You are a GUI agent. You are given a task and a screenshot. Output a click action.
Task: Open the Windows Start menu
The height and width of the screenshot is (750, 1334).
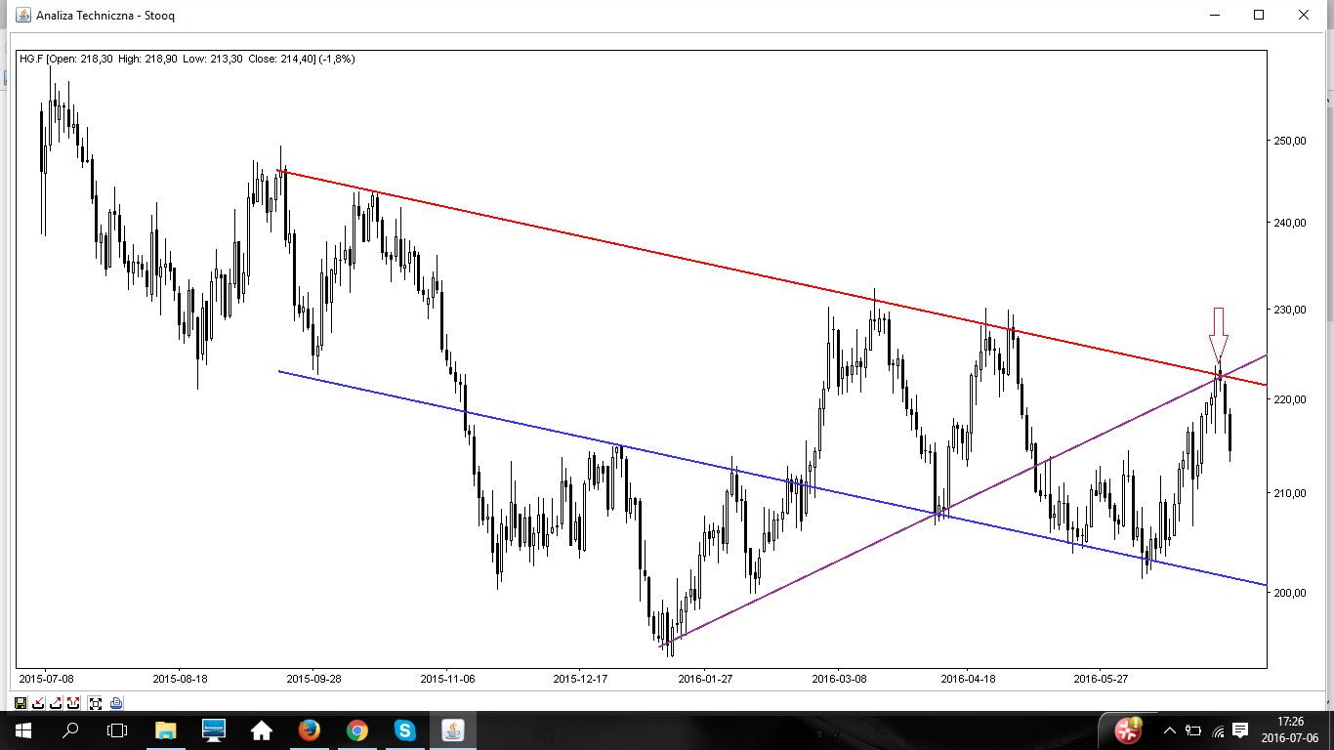(x=23, y=729)
